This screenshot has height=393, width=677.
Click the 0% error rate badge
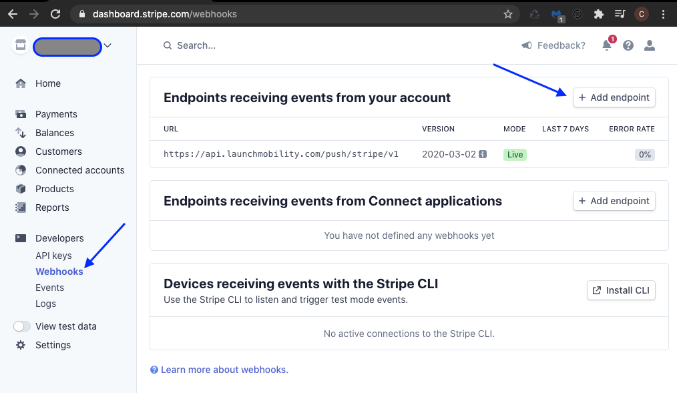[644, 154]
